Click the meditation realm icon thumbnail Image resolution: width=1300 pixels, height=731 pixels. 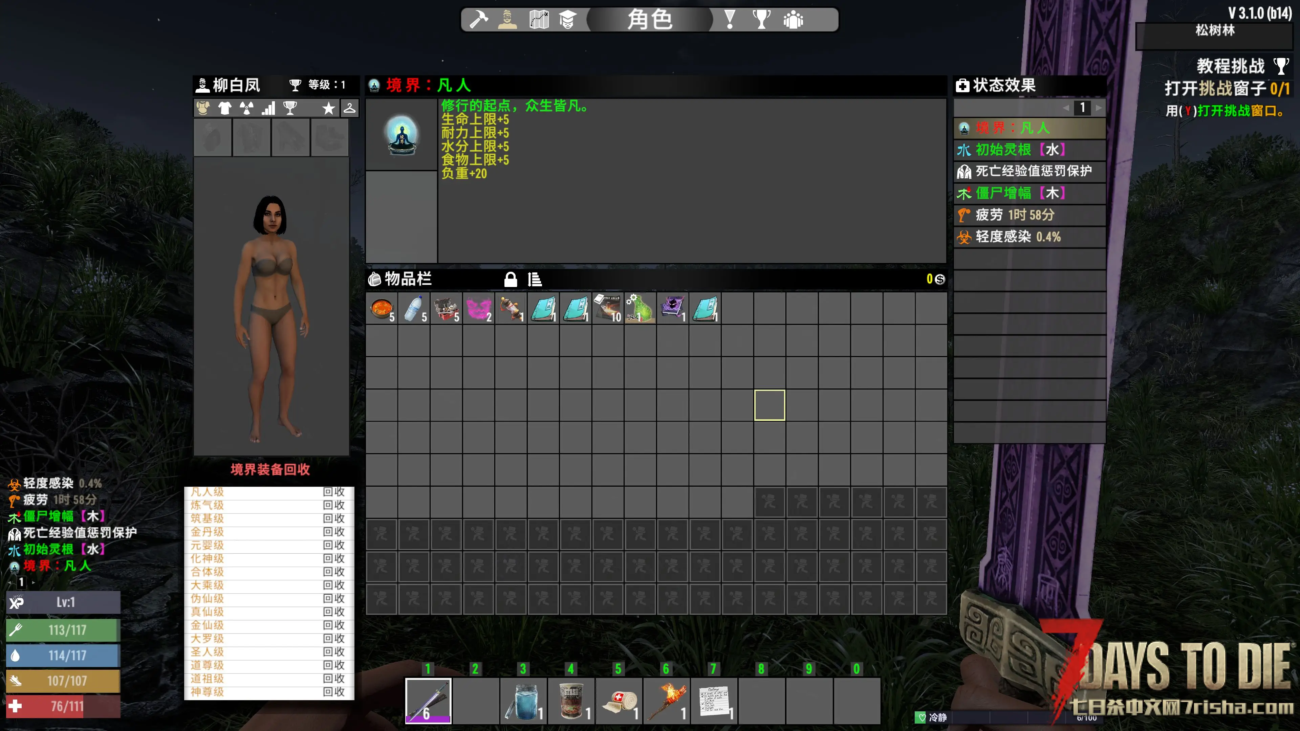click(x=402, y=135)
